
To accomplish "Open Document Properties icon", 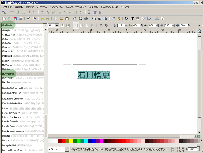I will (x=163, y=19).
